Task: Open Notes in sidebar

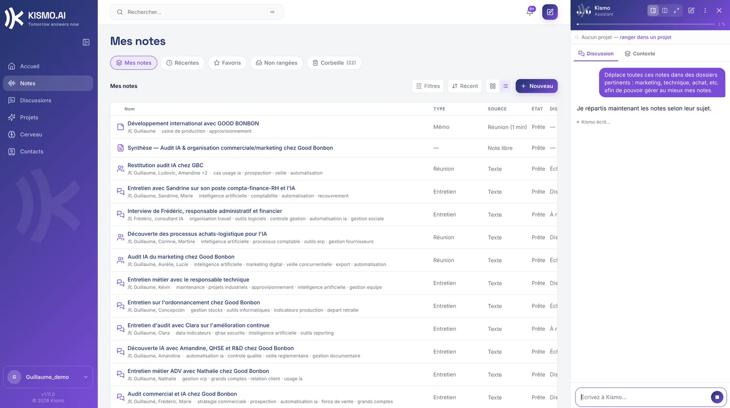Action: point(48,83)
